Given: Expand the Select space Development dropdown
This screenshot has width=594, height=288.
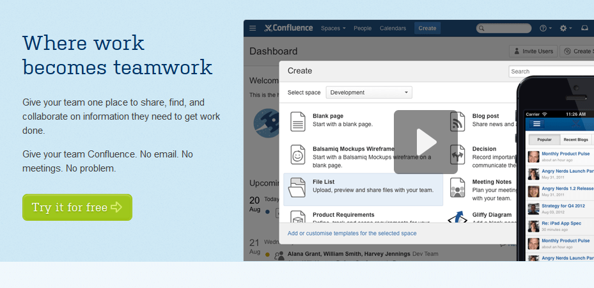Looking at the screenshot, I should point(369,92).
